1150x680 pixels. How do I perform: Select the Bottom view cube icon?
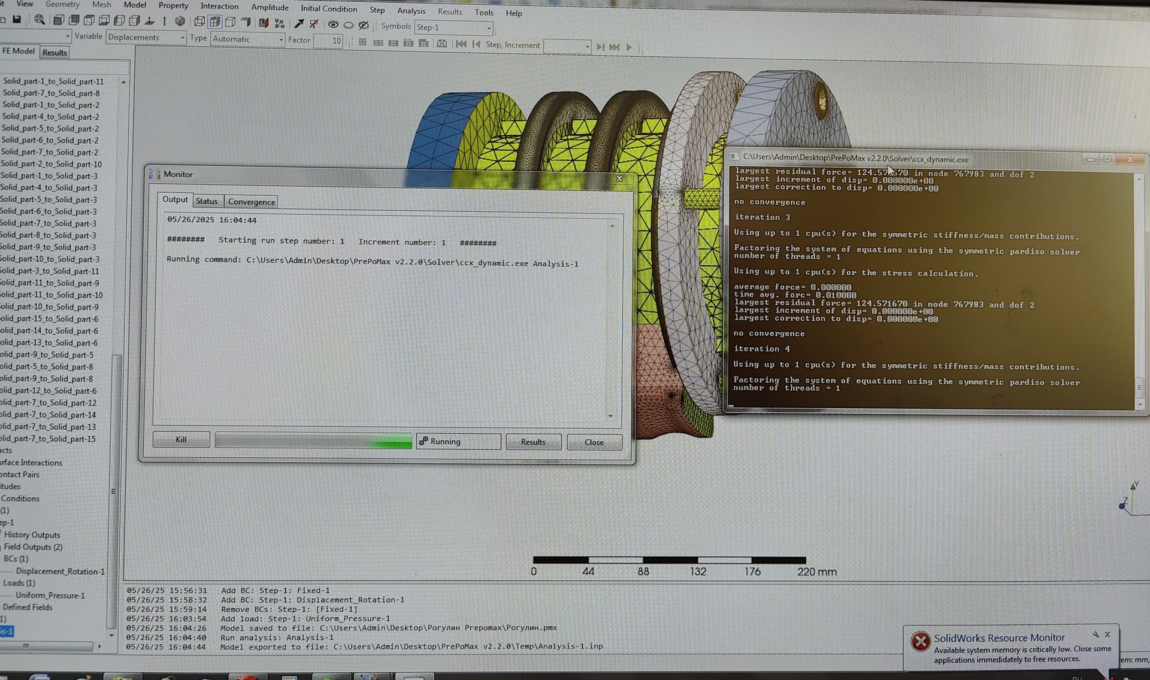(x=104, y=20)
